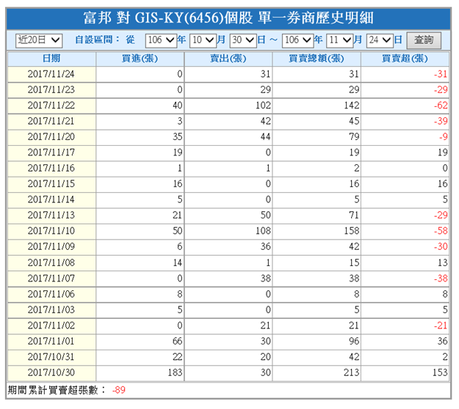Click net value 153 on 2017/10/30
The image size is (459, 409).
click(440, 373)
